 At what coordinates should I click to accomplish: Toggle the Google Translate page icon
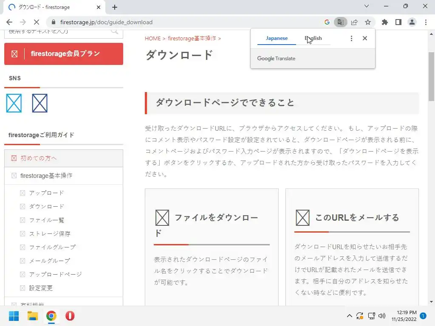tap(340, 22)
